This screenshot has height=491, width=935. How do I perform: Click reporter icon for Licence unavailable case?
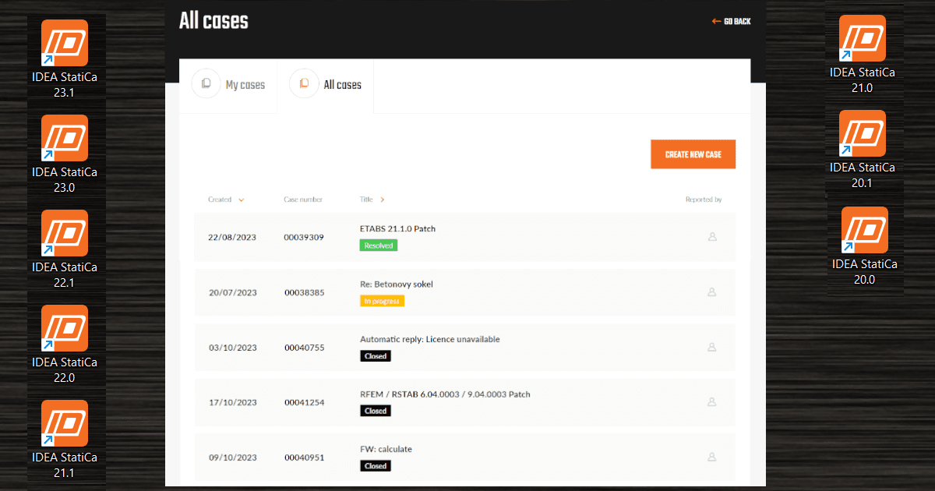click(x=711, y=348)
